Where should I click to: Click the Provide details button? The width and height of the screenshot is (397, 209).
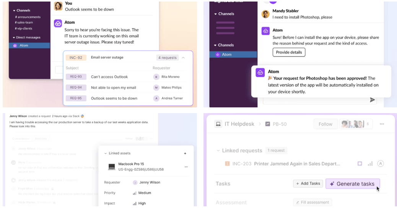coord(289,52)
